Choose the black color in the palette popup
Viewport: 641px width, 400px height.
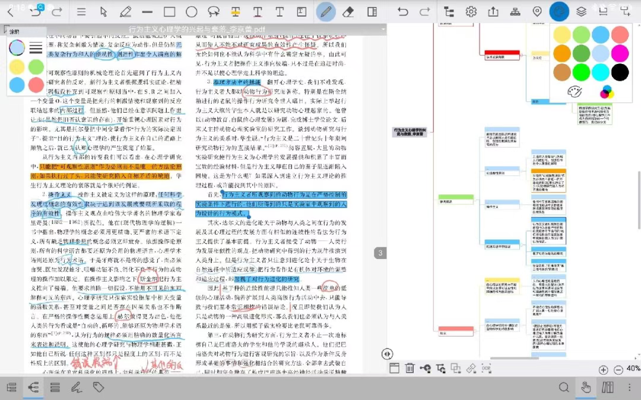(620, 72)
